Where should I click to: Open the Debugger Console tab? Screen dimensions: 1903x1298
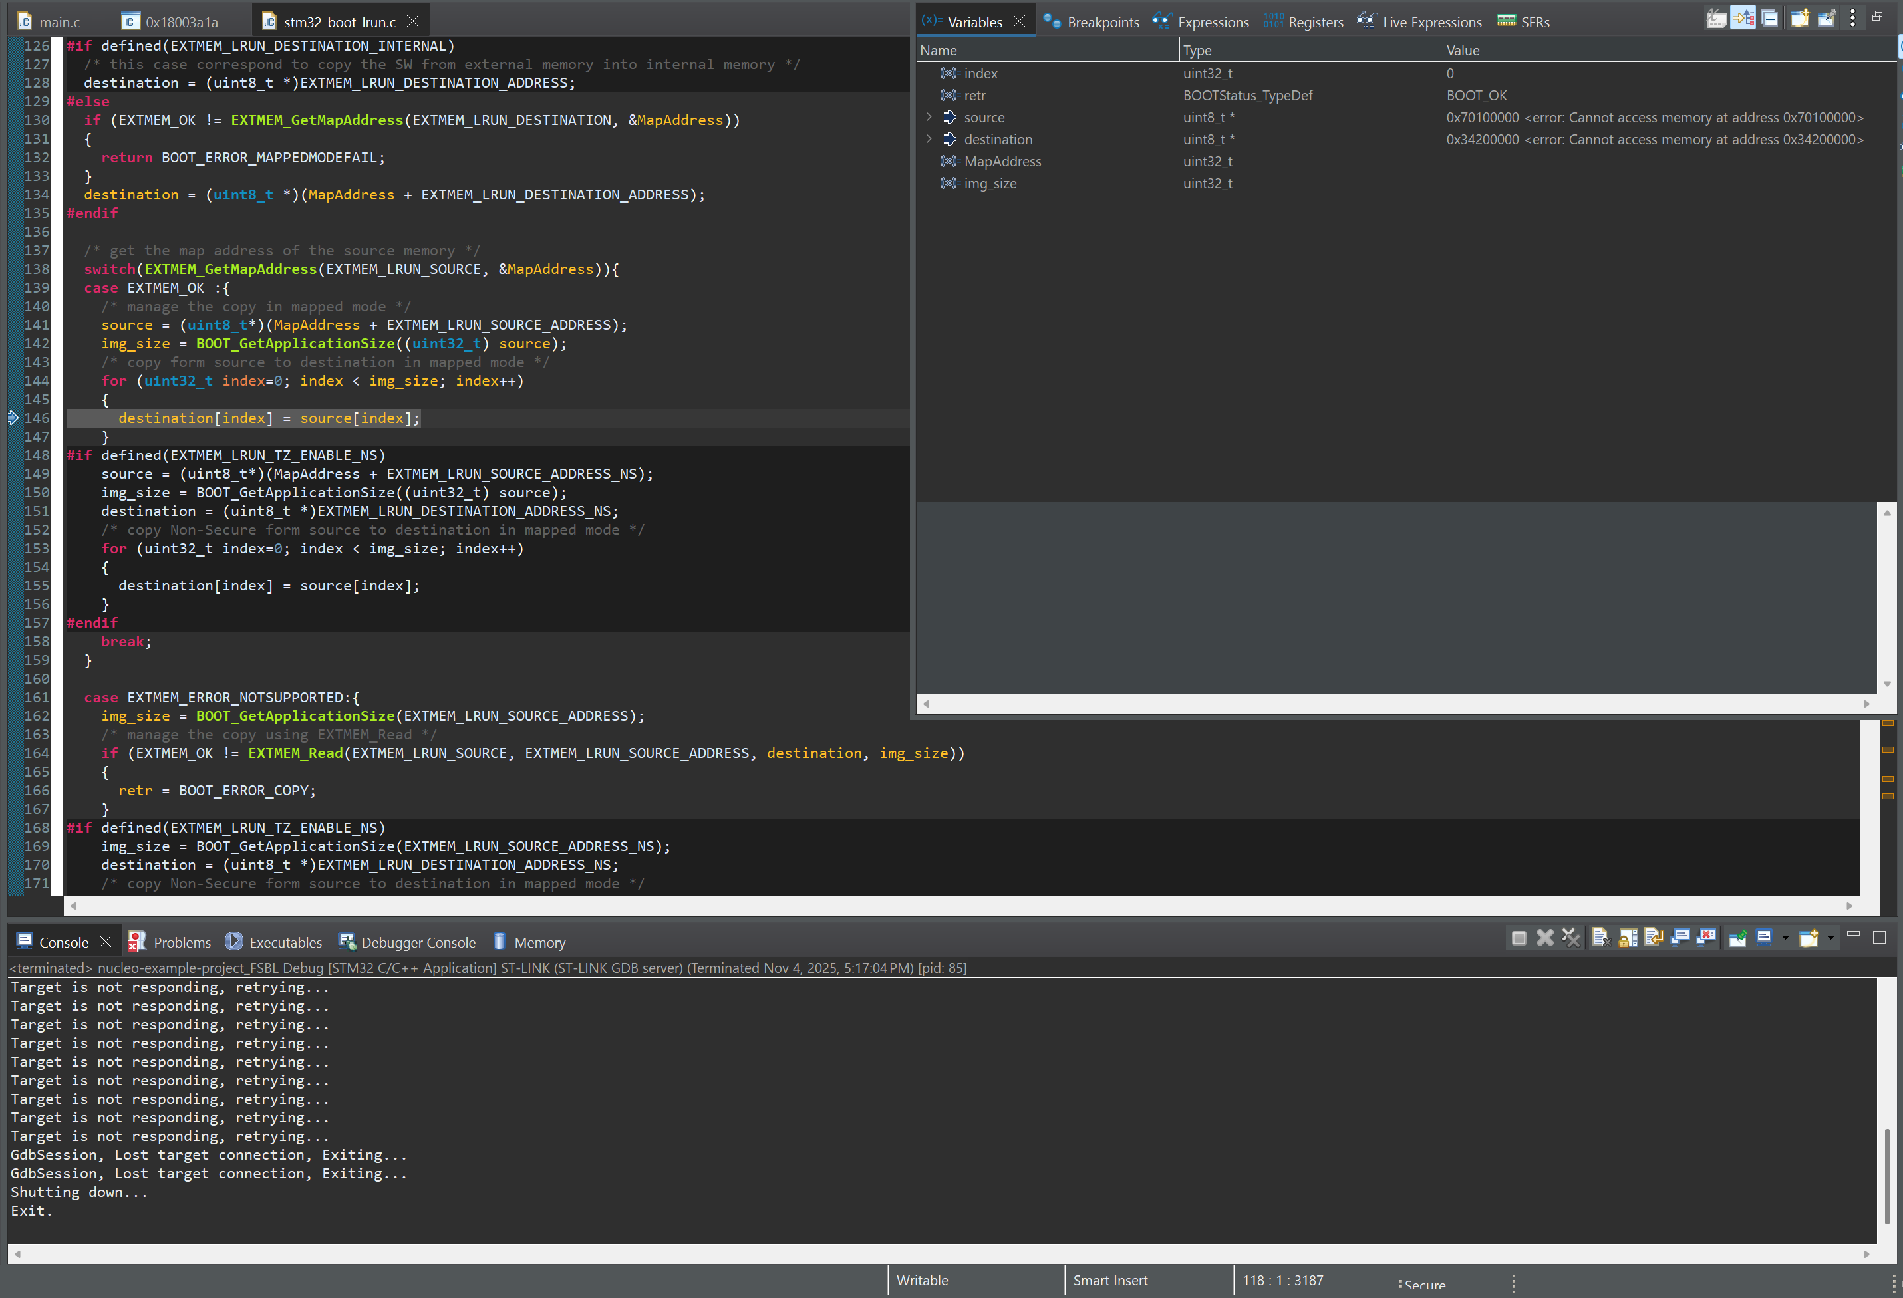[408, 942]
